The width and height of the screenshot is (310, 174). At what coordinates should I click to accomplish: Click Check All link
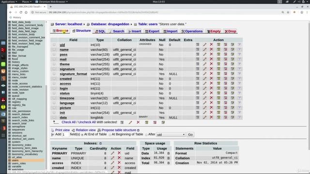[x=69, y=122]
